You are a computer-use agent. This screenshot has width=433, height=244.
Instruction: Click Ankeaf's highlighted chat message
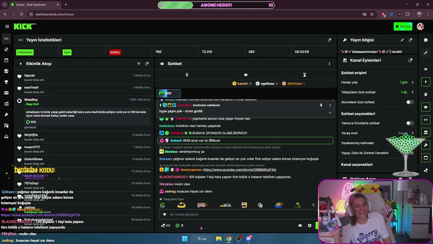click(245, 141)
